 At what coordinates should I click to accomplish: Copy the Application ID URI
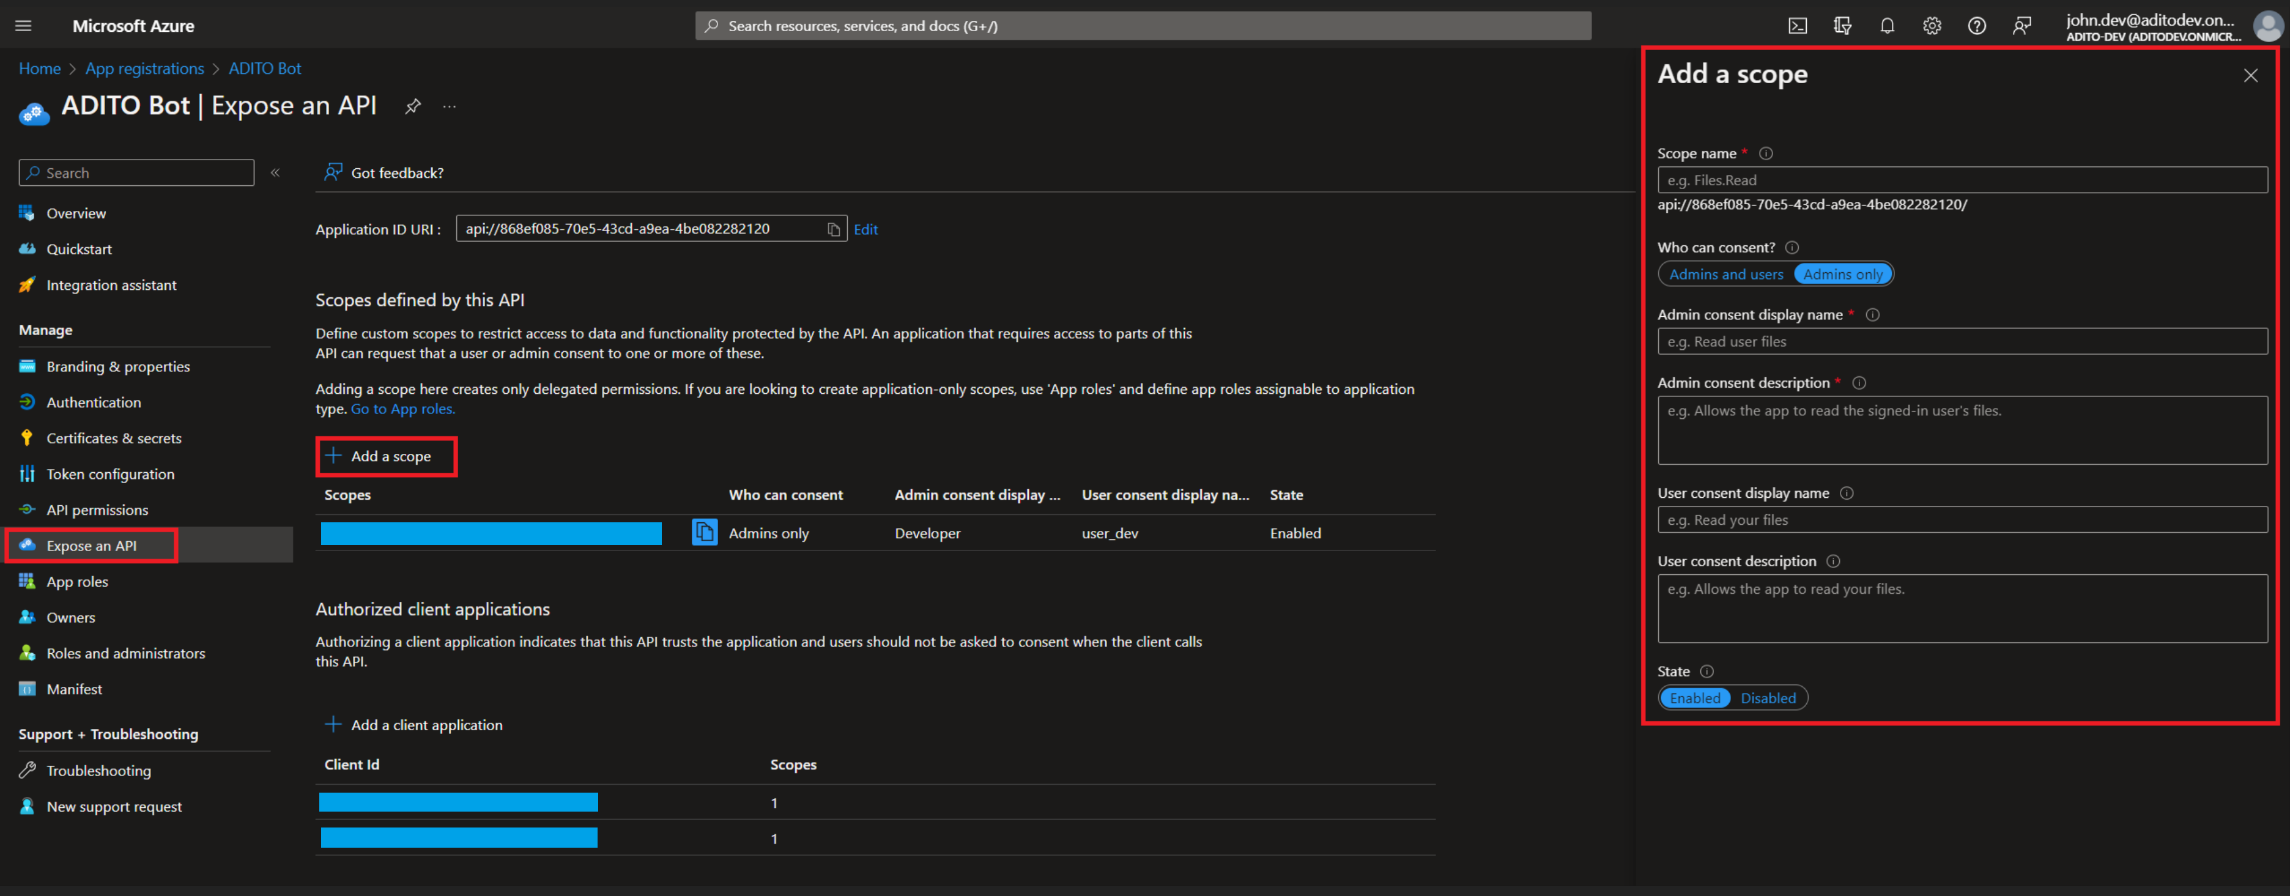pos(833,229)
